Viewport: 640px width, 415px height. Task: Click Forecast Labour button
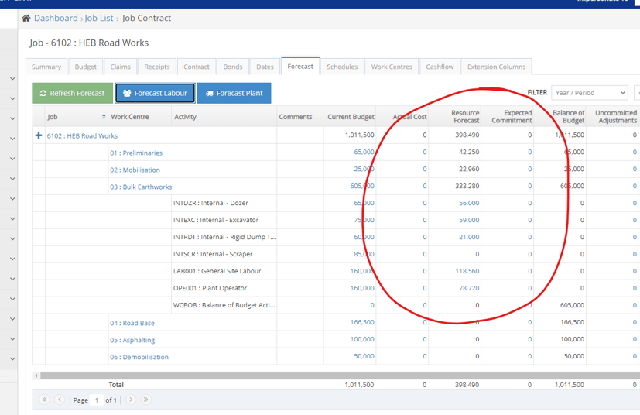click(155, 93)
